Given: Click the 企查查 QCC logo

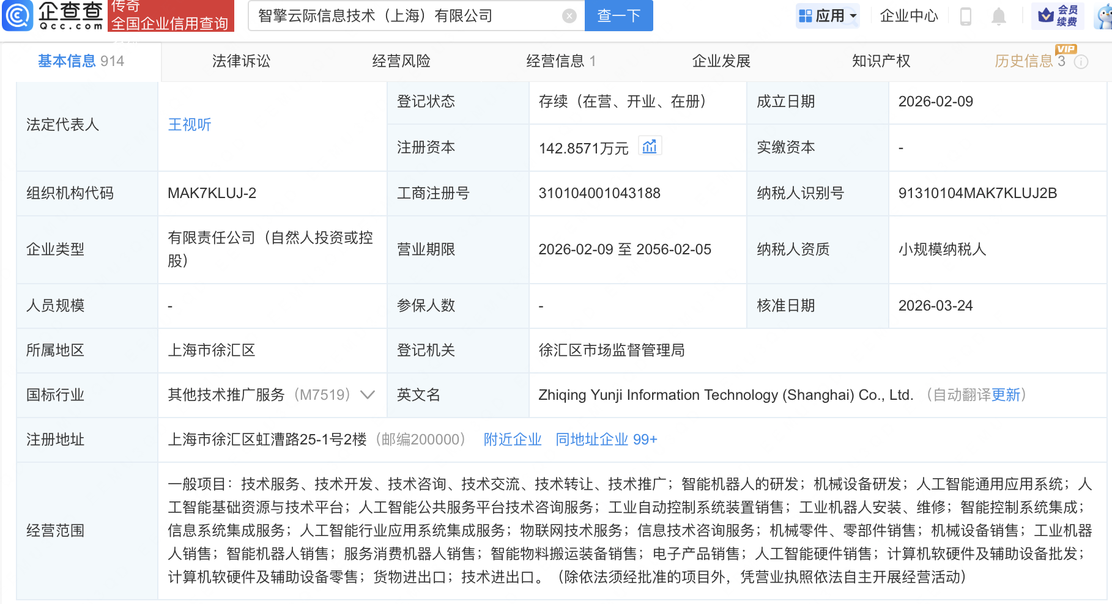Looking at the screenshot, I should coord(52,17).
